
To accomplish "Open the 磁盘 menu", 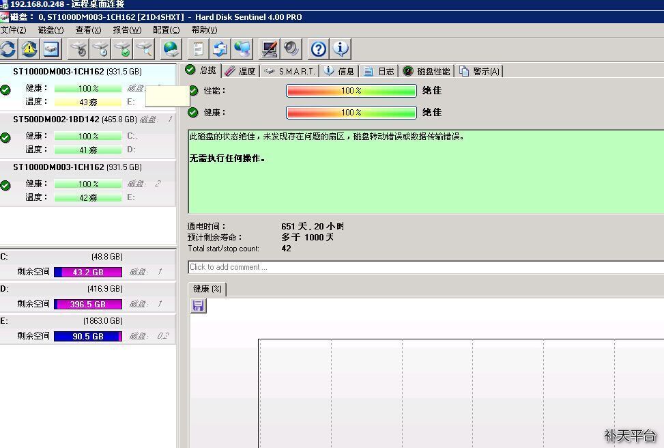I will [50, 30].
